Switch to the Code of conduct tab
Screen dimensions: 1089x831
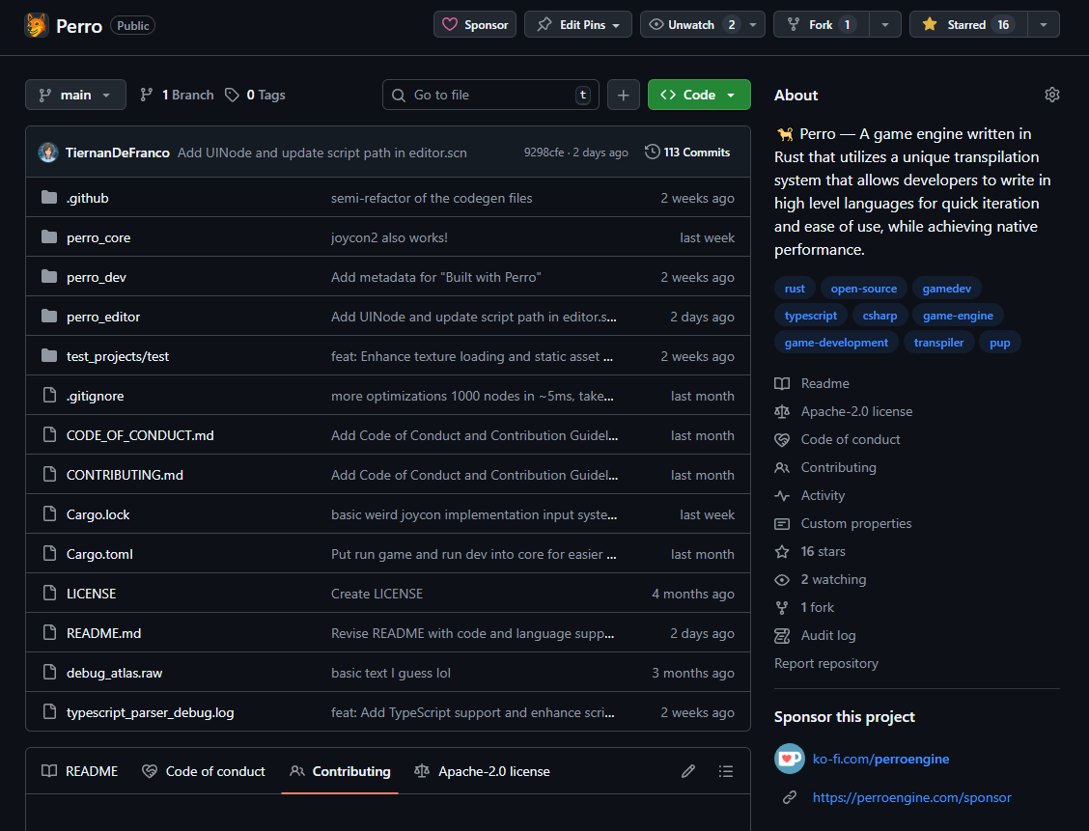coord(204,771)
